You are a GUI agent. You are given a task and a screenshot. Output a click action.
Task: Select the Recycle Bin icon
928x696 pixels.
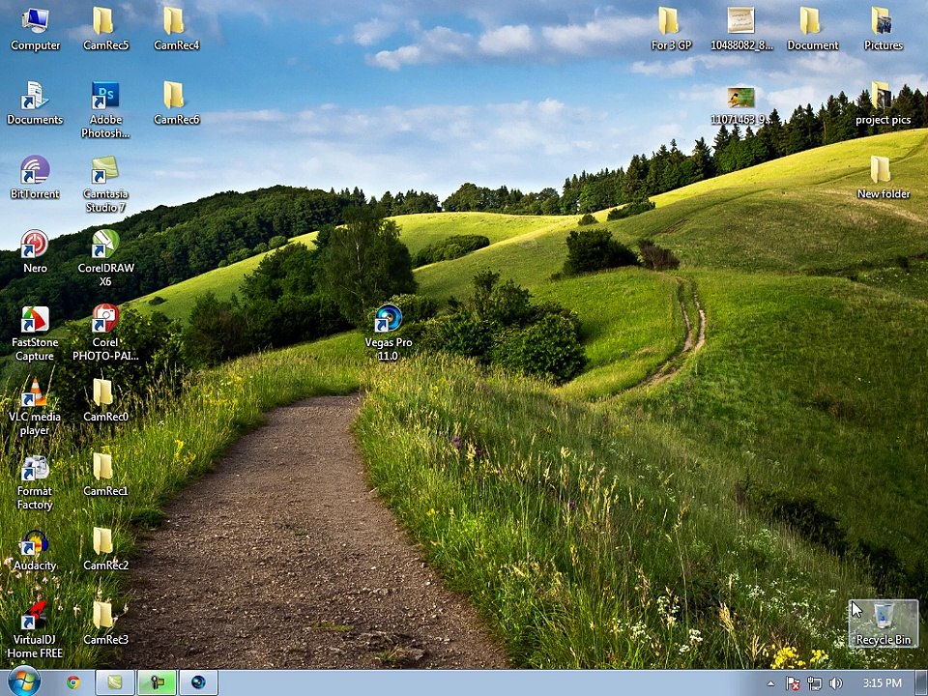(883, 623)
